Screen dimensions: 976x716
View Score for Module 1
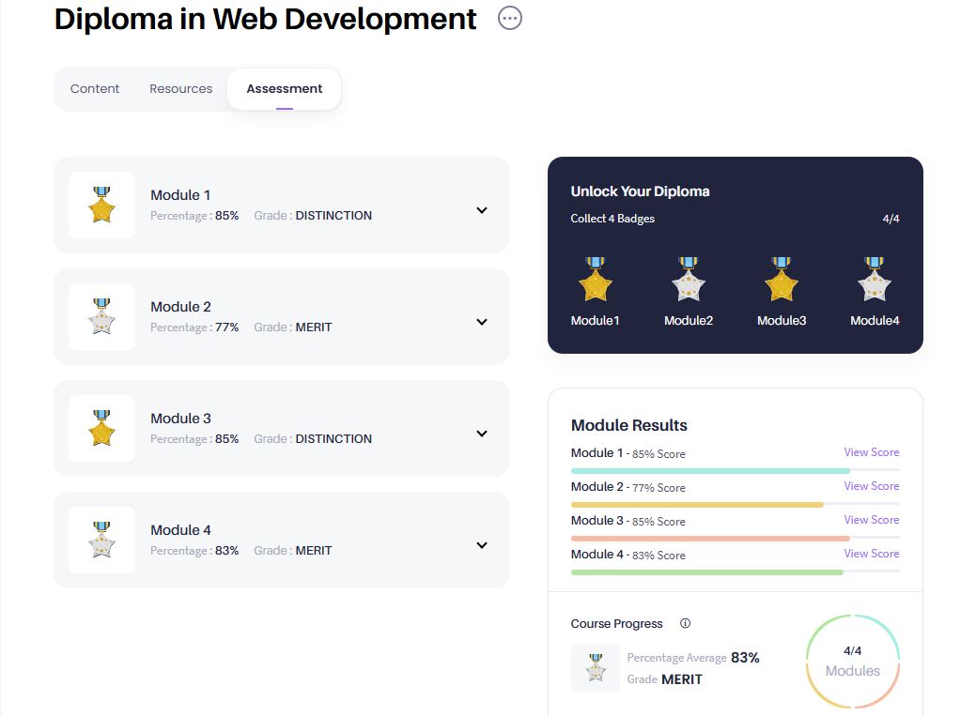(x=871, y=452)
